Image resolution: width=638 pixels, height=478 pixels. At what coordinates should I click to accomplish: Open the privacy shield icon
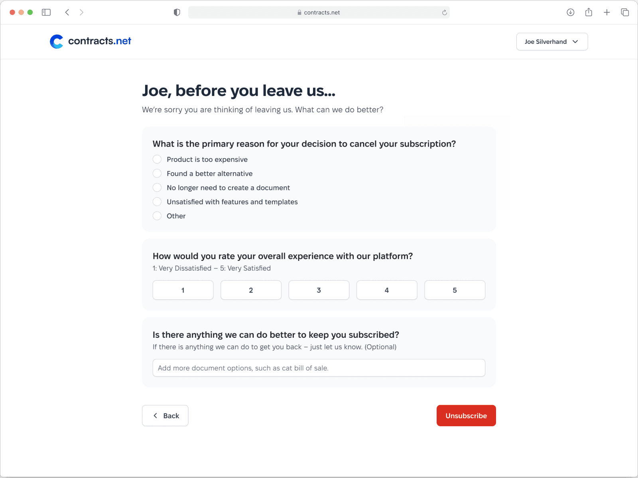177,12
